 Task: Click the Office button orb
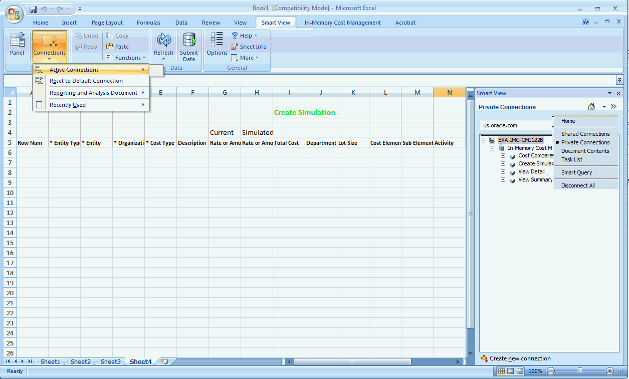(15, 14)
